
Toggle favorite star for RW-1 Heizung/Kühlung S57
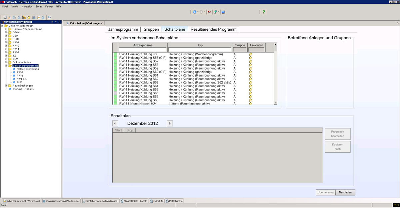tap(250, 61)
